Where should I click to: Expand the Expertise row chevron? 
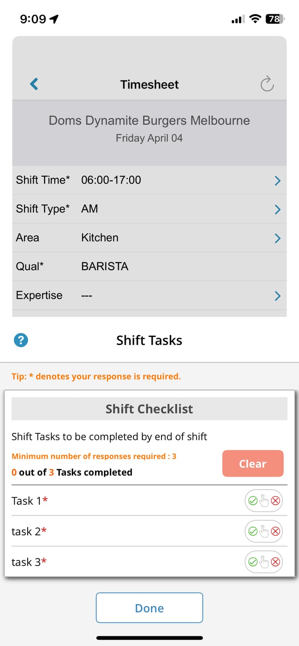coord(277,296)
